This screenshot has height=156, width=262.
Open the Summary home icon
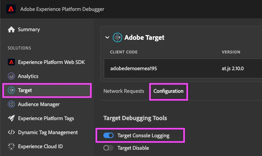(x=11, y=29)
